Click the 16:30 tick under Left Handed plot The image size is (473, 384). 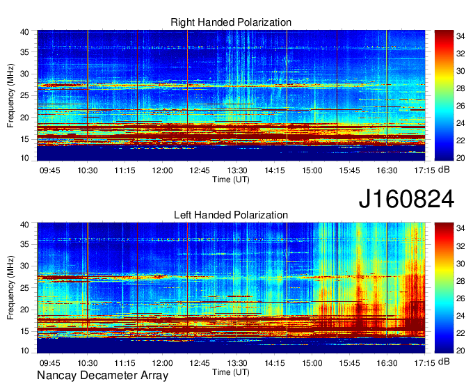(x=387, y=363)
